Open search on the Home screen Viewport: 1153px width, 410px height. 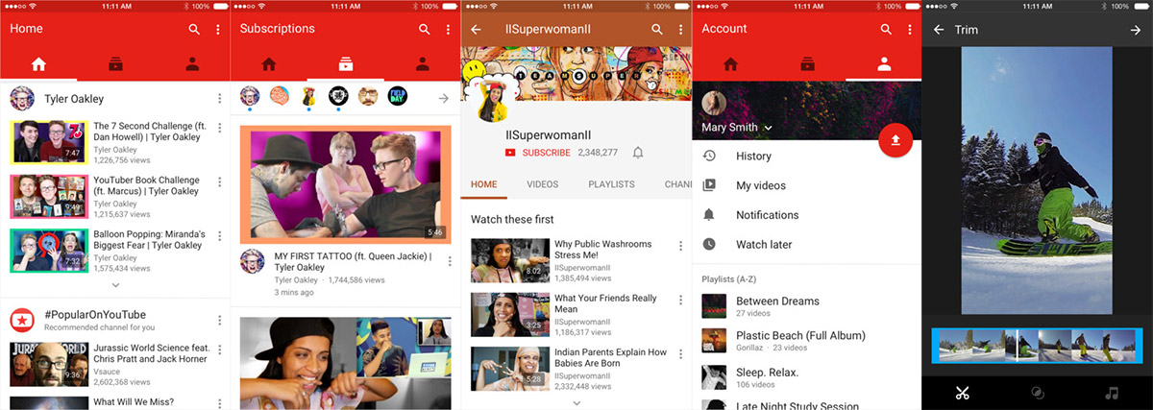point(194,30)
